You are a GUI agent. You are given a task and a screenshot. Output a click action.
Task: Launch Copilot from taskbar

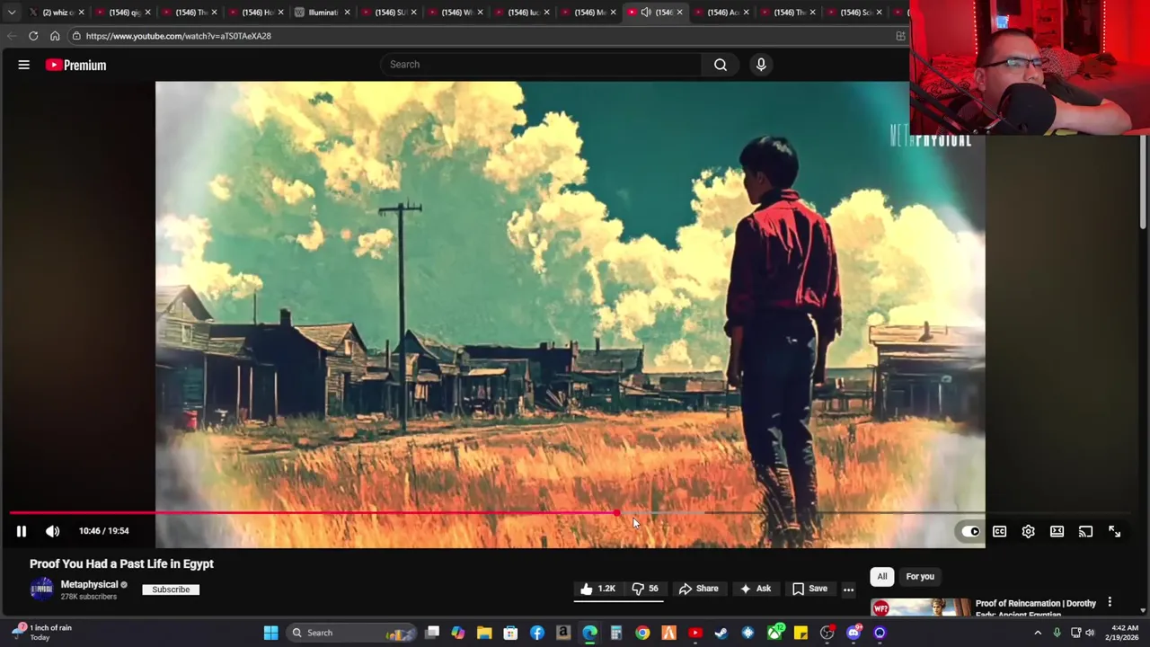pyautogui.click(x=458, y=633)
